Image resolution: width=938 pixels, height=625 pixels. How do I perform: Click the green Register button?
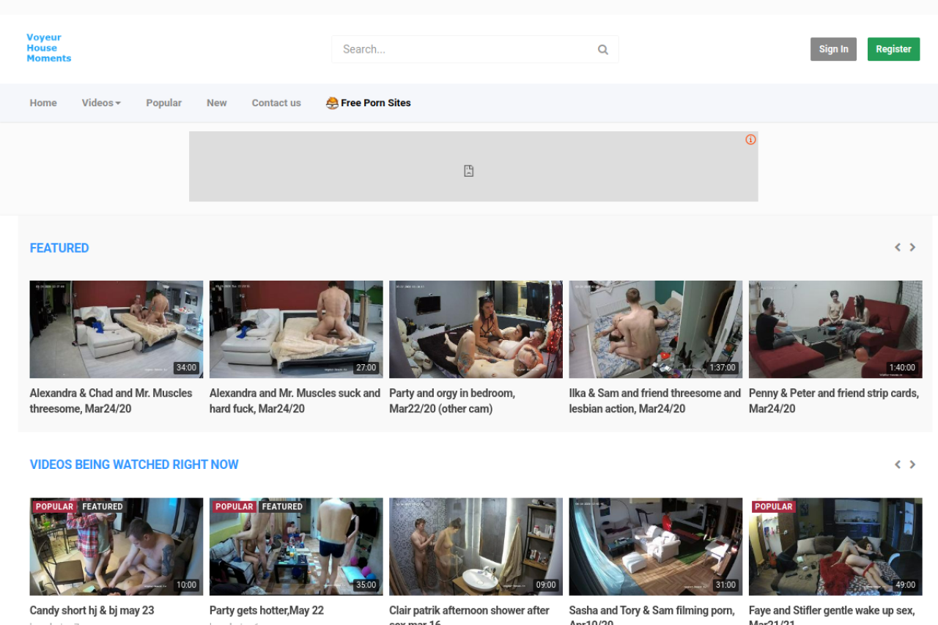tap(893, 49)
